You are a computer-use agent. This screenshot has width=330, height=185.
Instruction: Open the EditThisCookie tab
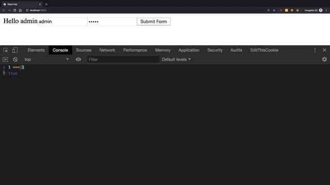(265, 50)
